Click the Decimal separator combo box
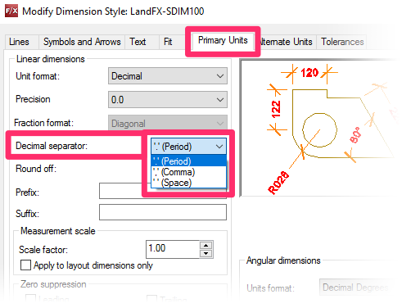Image resolution: width=402 pixels, height=308 pixels. 189,147
